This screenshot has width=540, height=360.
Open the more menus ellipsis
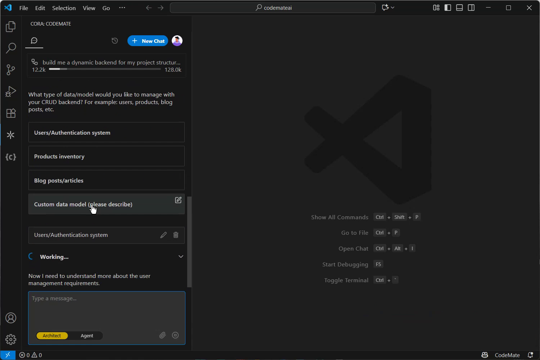point(122,8)
